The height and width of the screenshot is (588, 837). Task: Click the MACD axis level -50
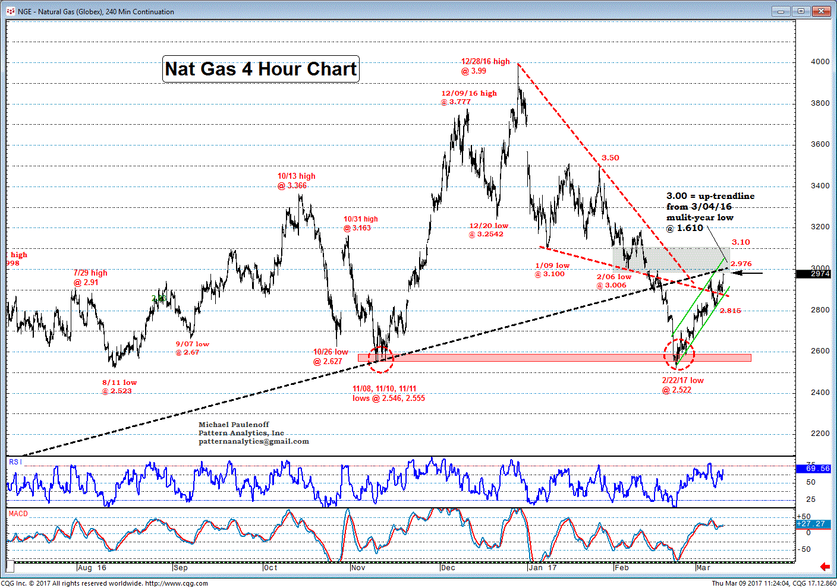(804, 549)
